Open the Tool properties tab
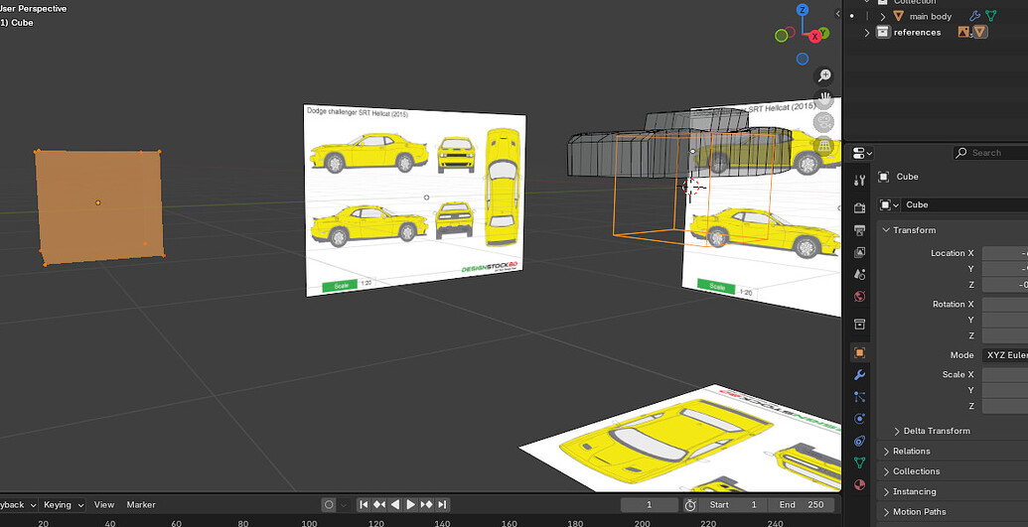1028x527 pixels. pos(859,181)
